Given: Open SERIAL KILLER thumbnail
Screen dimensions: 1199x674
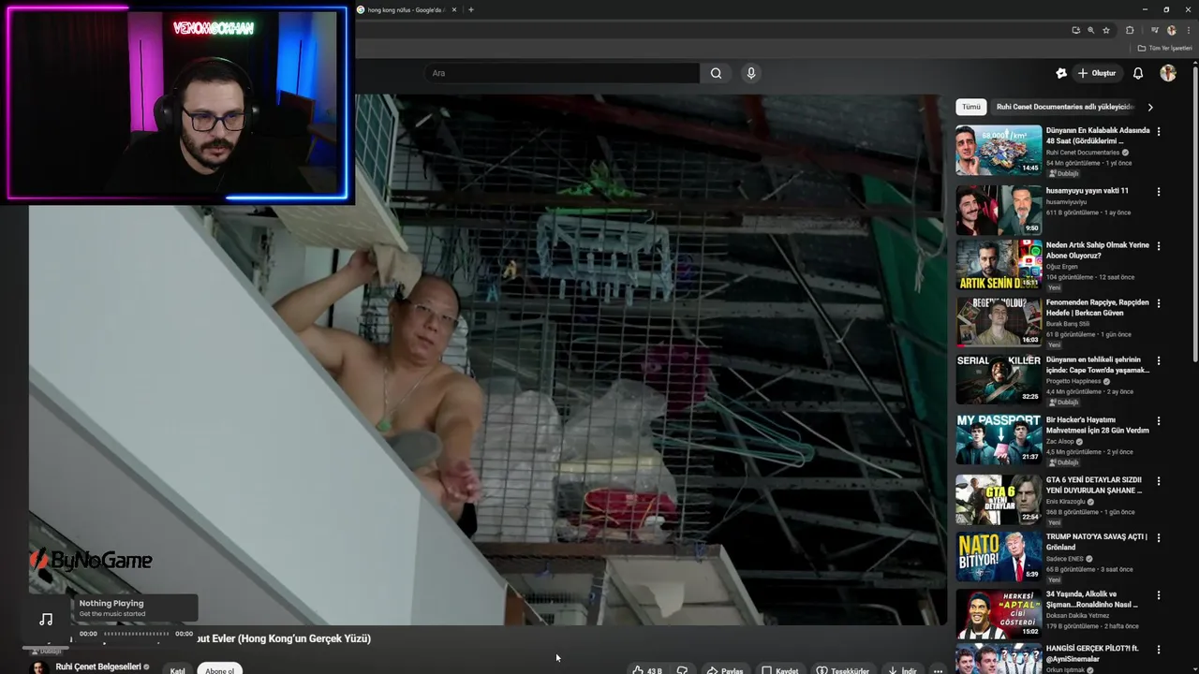Looking at the screenshot, I should pyautogui.click(x=999, y=378).
